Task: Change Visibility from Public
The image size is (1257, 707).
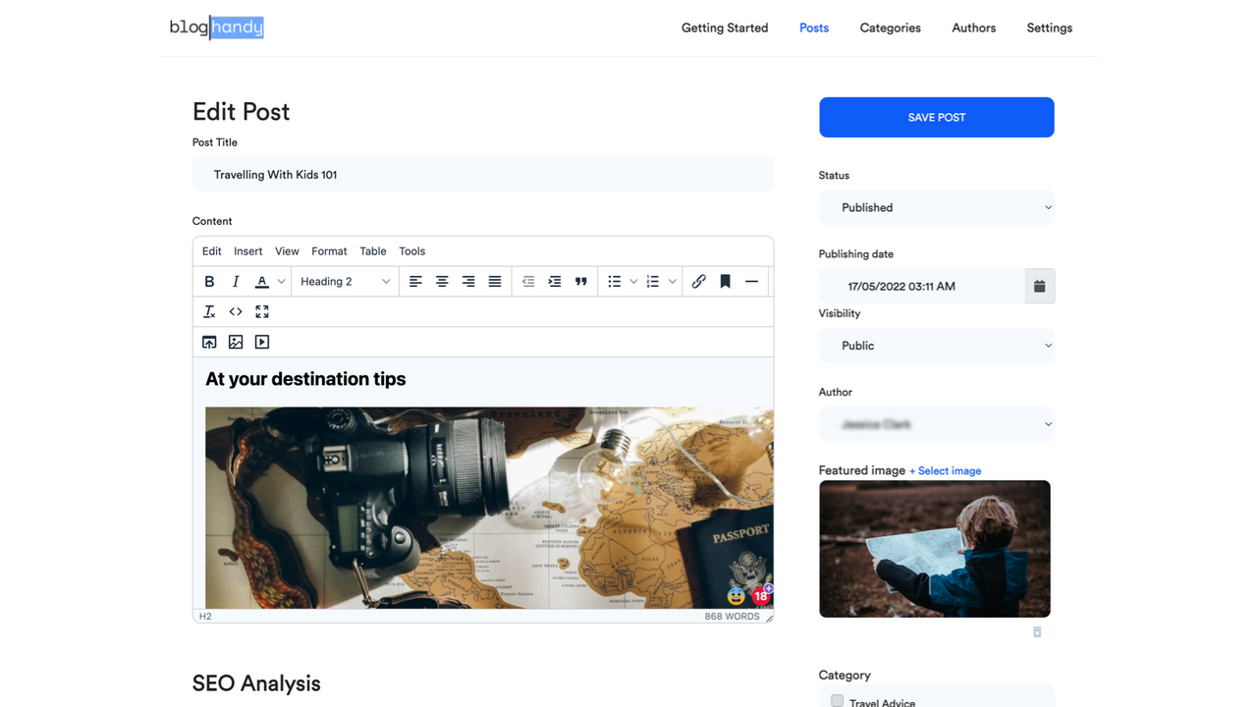Action: point(935,345)
